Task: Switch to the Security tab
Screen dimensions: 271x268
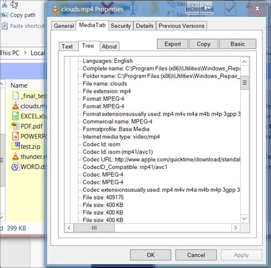Action: click(x=121, y=26)
